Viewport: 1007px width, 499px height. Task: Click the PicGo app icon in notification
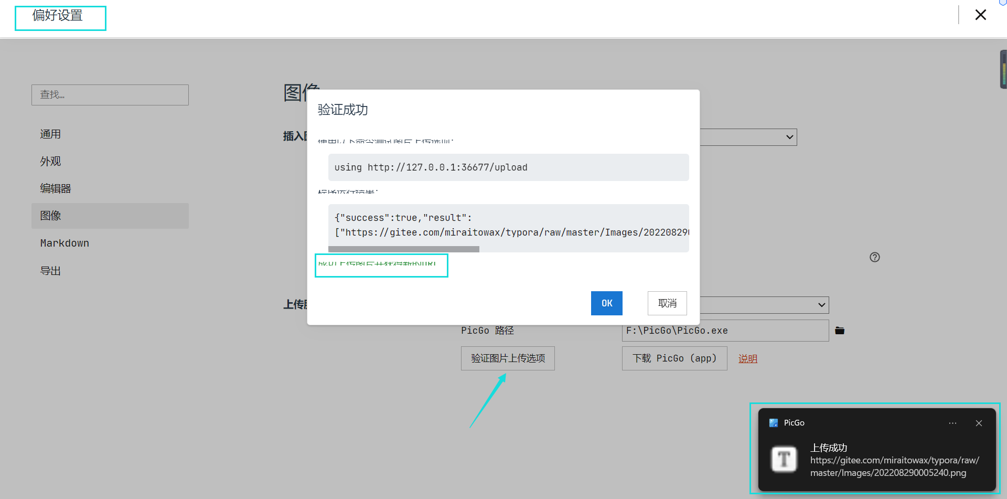(774, 423)
